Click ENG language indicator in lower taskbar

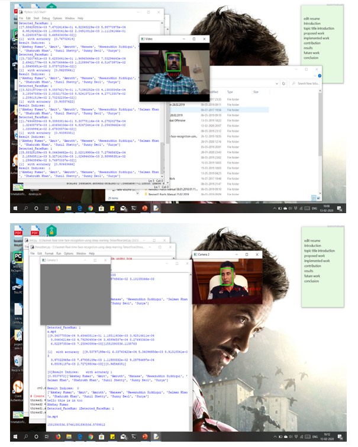pos(315,436)
